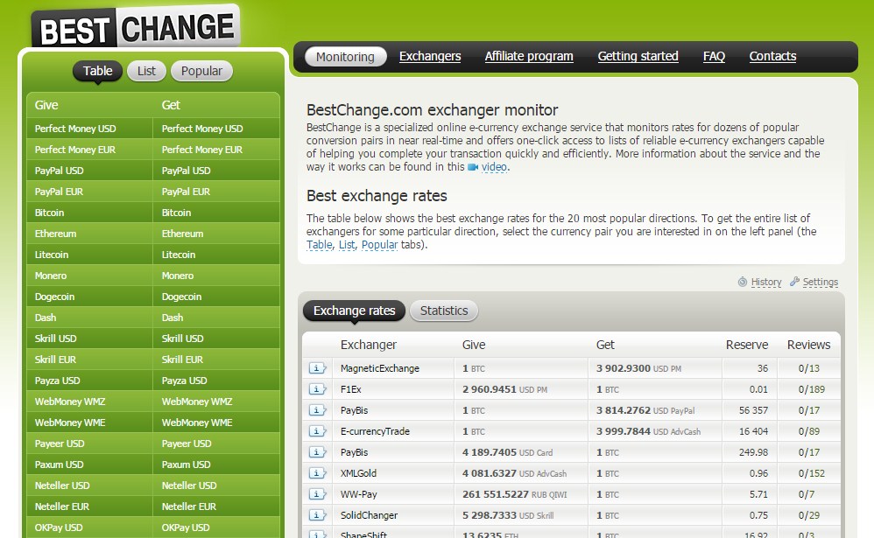Viewport: 874px width, 538px height.
Task: Open the Statistics tab
Action: coord(444,311)
